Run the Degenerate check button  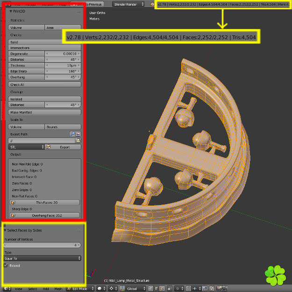coord(26,54)
